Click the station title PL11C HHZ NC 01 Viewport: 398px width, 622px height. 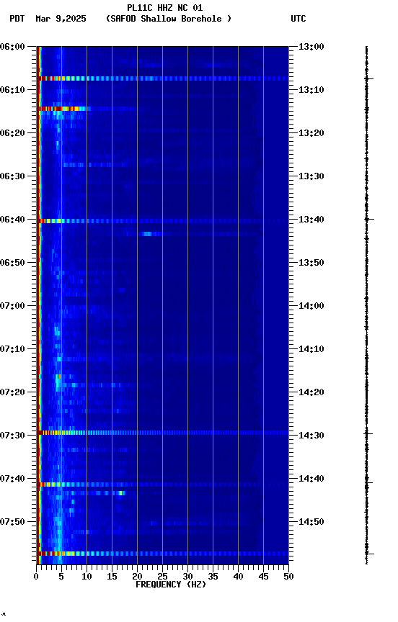pyautogui.click(x=165, y=8)
